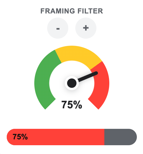Click the FRAMING FILTER title text
Image resolution: width=143 pixels, height=154 pixels.
coord(72,11)
